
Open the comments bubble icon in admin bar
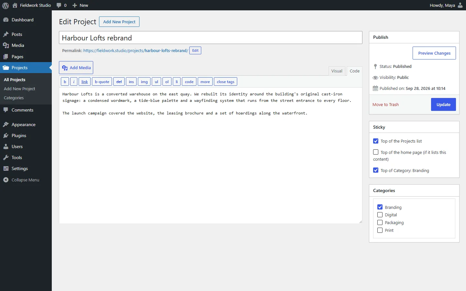click(59, 5)
